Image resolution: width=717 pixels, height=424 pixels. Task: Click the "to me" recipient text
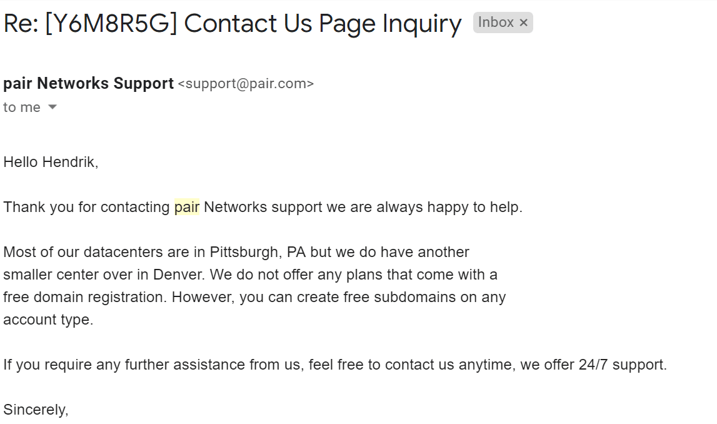[x=21, y=107]
